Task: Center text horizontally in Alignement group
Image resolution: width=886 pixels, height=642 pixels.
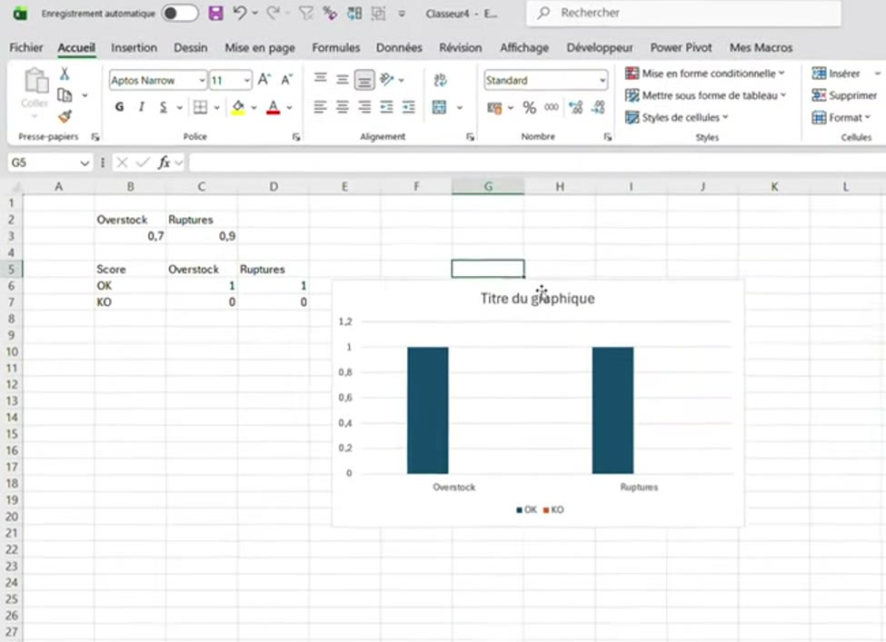Action: [x=343, y=107]
